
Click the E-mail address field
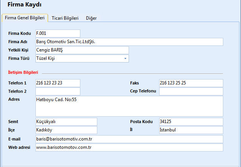click(129, 139)
